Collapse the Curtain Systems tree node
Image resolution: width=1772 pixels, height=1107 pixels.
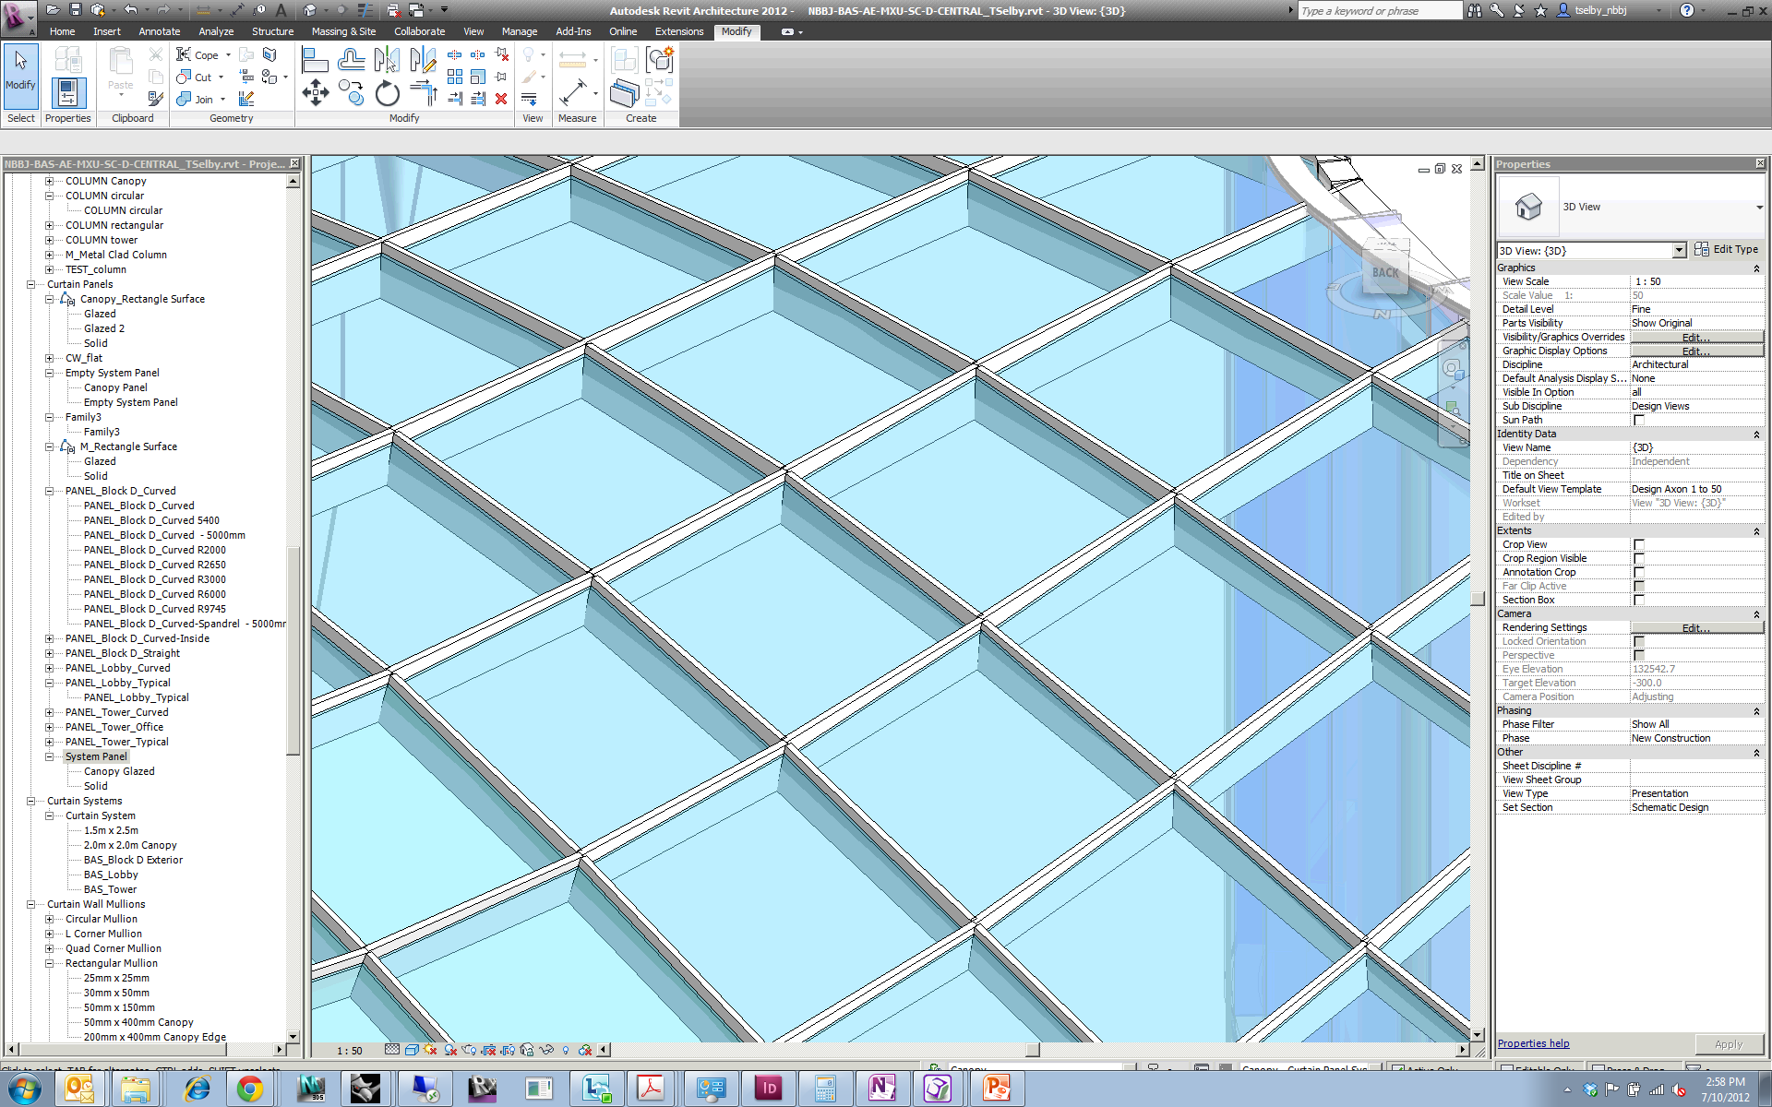coord(31,801)
